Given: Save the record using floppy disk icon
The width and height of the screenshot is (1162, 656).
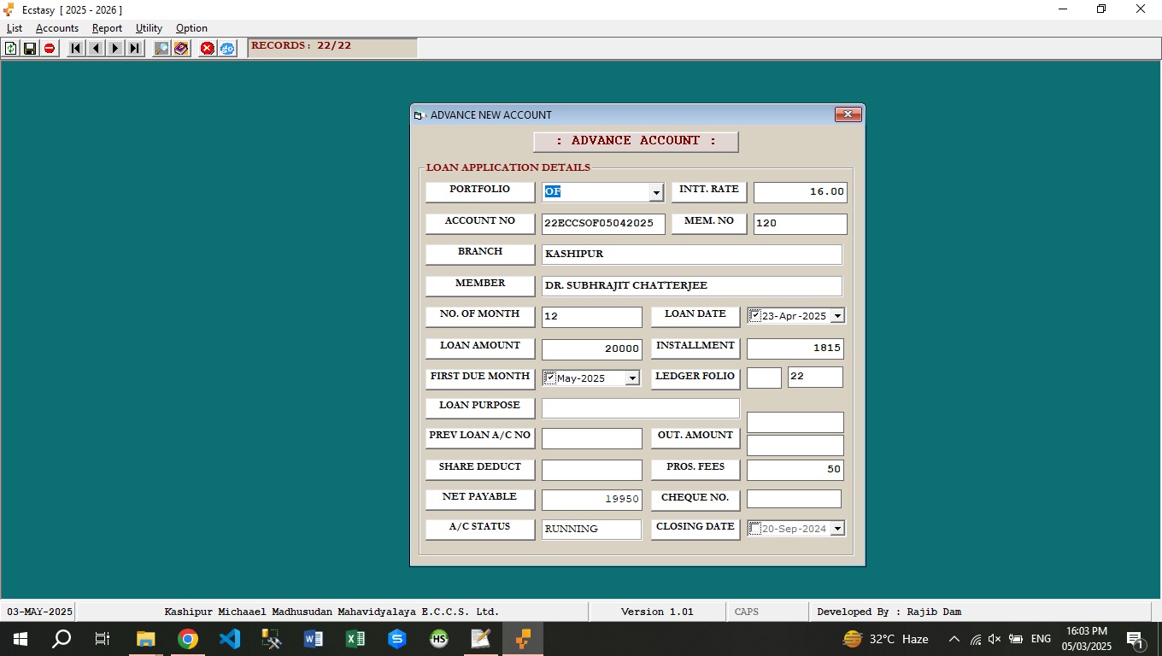Looking at the screenshot, I should 30,49.
